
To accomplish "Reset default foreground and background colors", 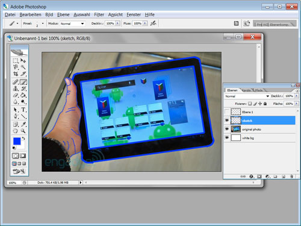I will pyautogui.click(x=14, y=148).
